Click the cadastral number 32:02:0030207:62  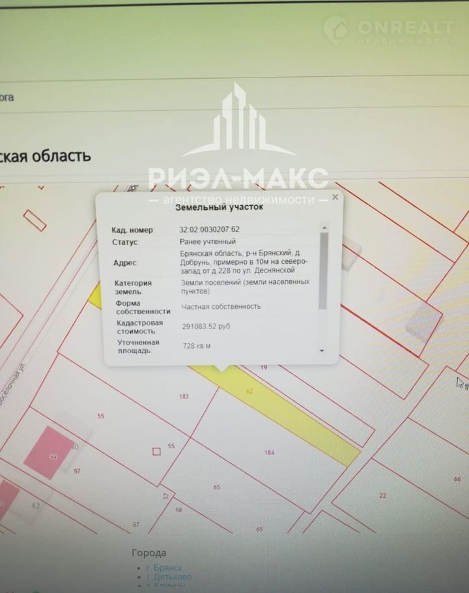(x=209, y=230)
